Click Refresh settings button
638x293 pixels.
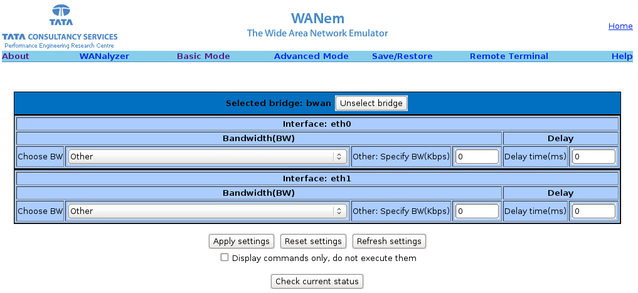click(389, 242)
